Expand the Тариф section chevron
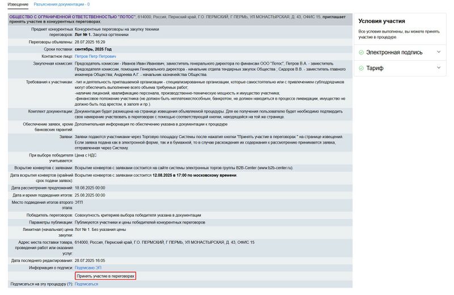Screen dimensions: 454x295 (x=439, y=68)
